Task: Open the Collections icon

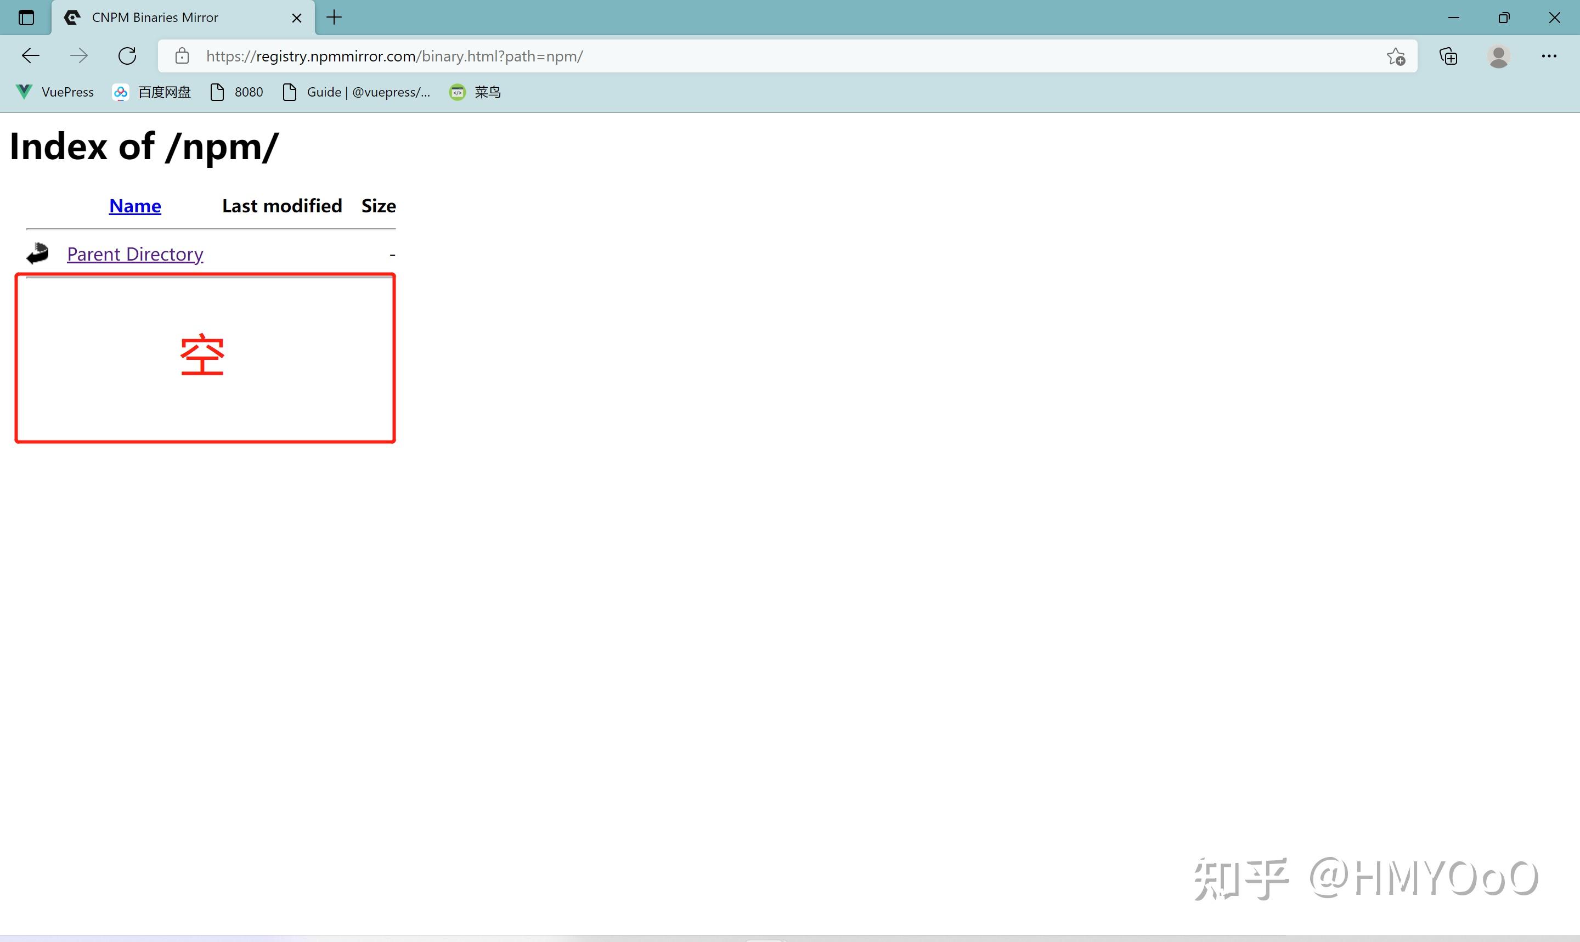Action: click(1448, 57)
